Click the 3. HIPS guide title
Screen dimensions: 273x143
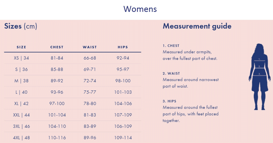(x=169, y=101)
